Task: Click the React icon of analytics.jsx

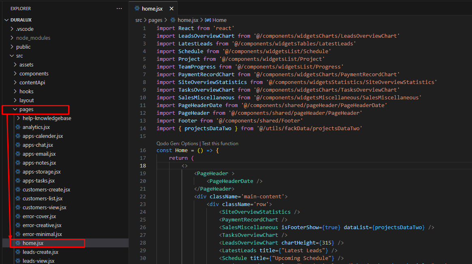Action: click(18, 127)
